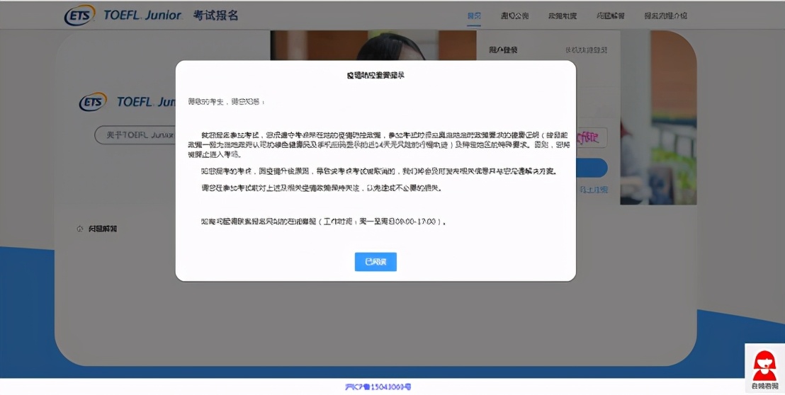Open the active underlined home tab in the top navigation
The height and width of the screenshot is (395, 785).
point(473,16)
